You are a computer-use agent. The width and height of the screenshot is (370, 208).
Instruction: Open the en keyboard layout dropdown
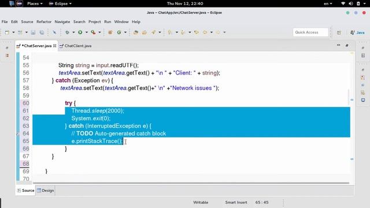(x=328, y=3)
